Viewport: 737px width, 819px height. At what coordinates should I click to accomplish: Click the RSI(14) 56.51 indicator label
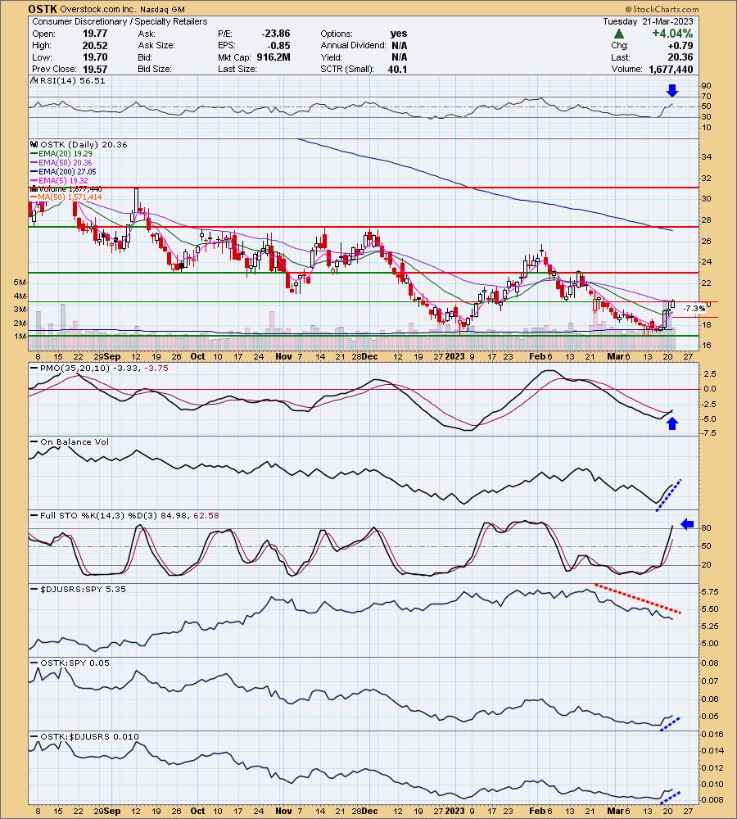[72, 80]
